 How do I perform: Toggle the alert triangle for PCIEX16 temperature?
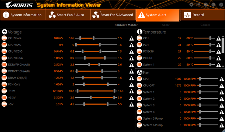pyautogui.click(x=218, y=52)
